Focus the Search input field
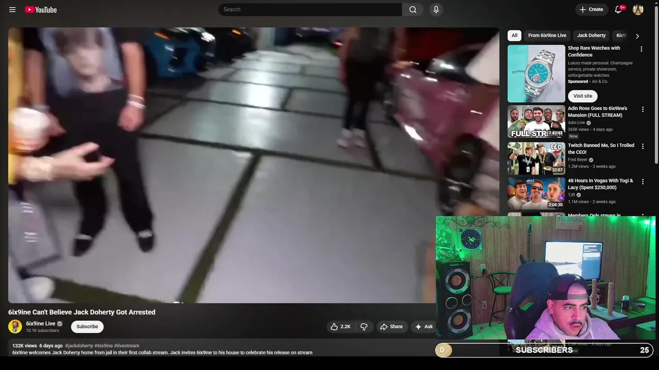659x370 pixels. click(x=310, y=9)
